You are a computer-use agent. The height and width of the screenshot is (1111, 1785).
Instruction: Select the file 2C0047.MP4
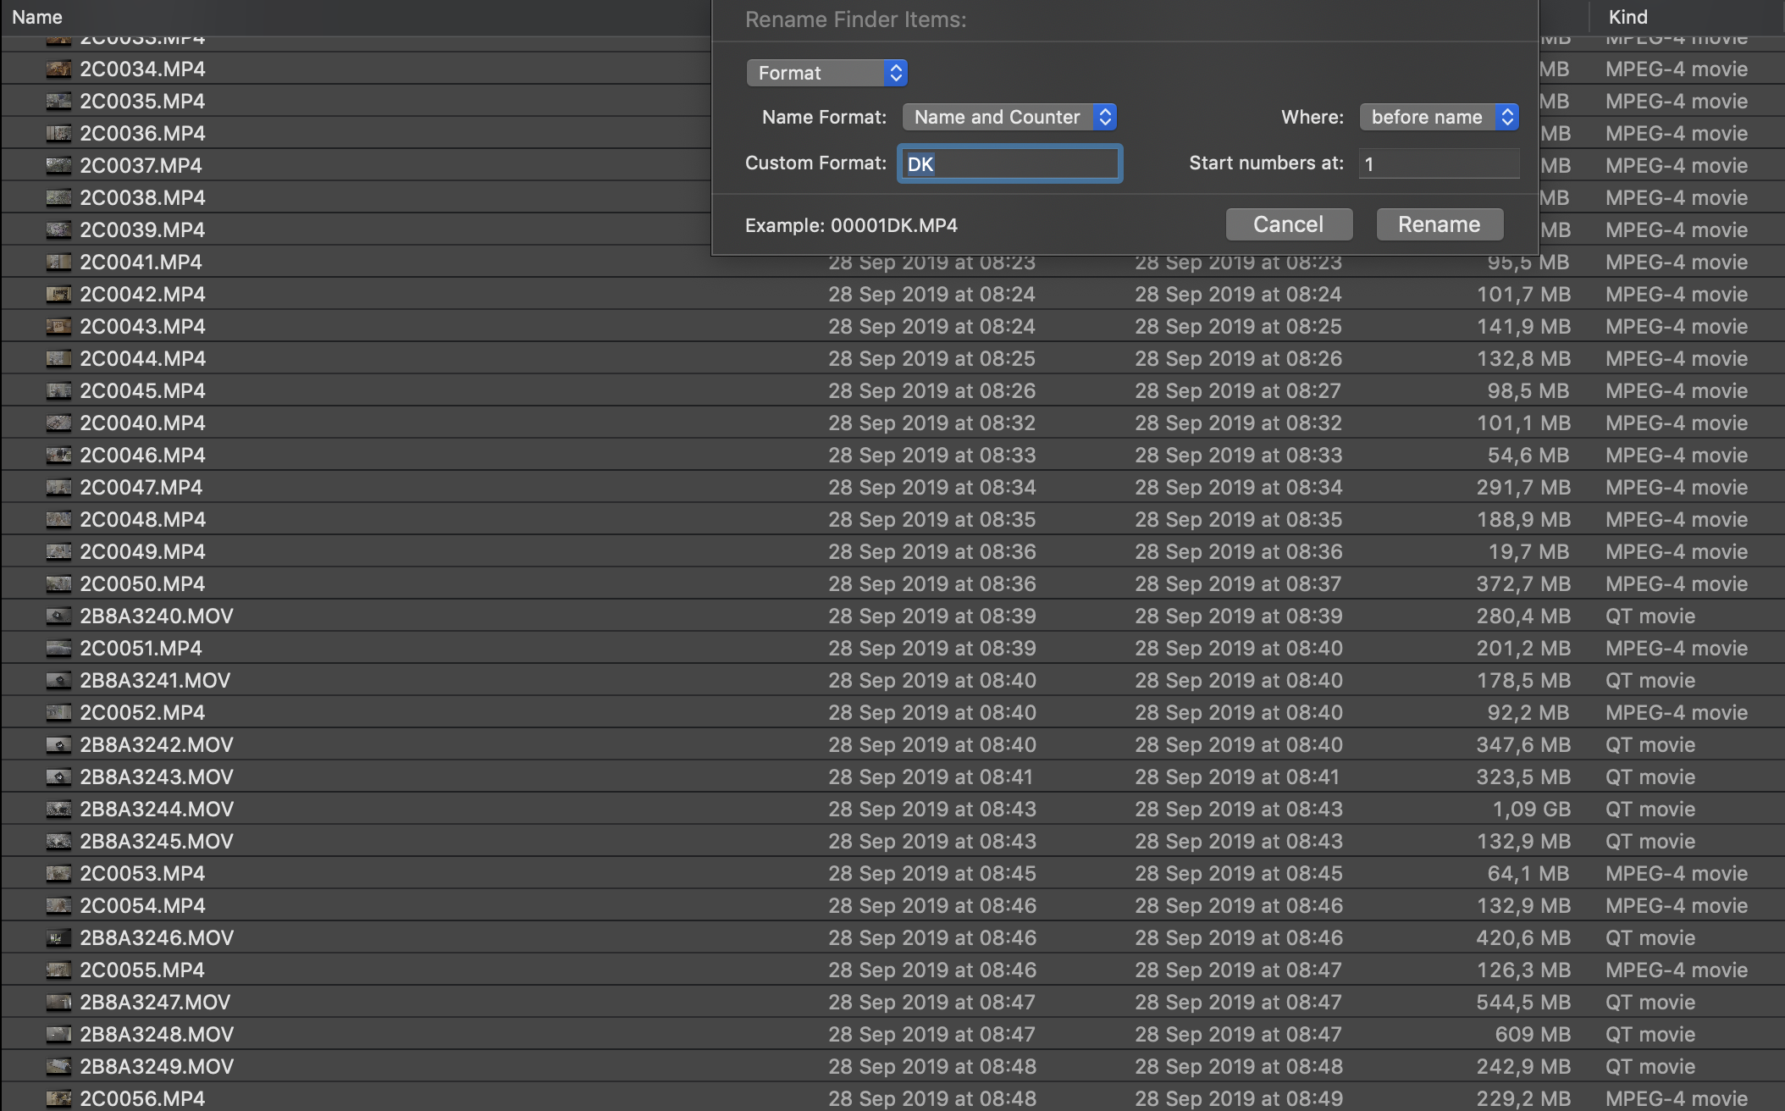(142, 487)
